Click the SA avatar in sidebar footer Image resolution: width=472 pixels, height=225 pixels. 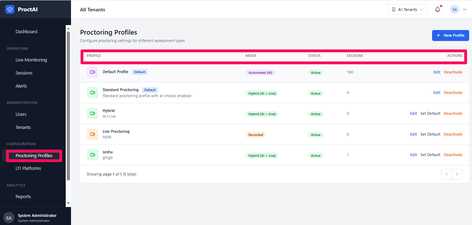9,218
